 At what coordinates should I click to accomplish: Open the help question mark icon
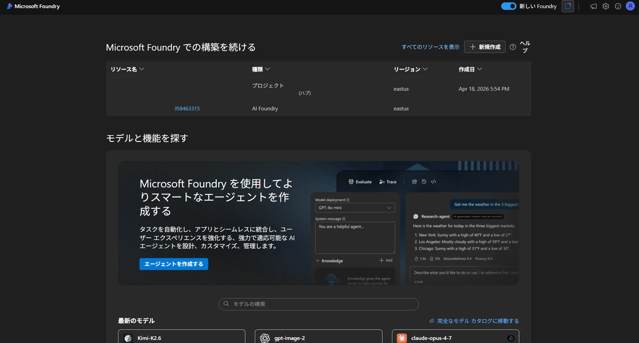click(513, 47)
